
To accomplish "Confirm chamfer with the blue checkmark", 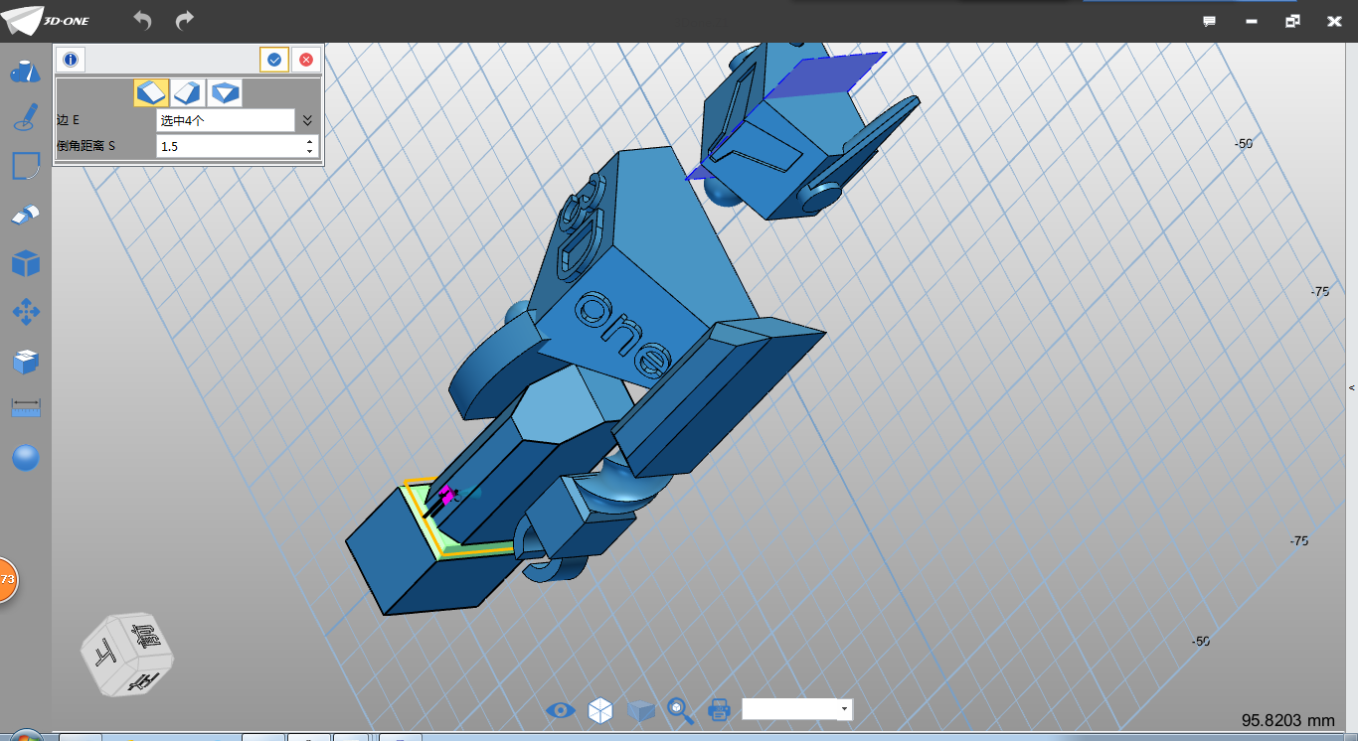I will click(x=274, y=60).
